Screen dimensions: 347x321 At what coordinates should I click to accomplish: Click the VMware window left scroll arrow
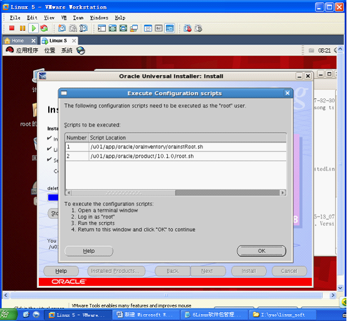(6, 295)
